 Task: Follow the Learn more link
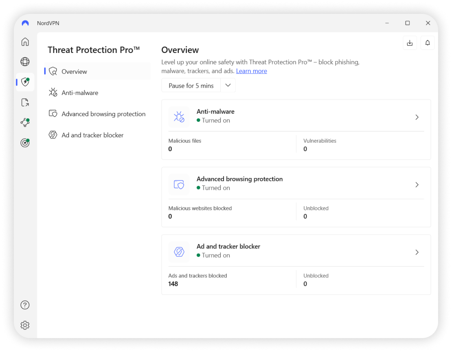pyautogui.click(x=252, y=71)
